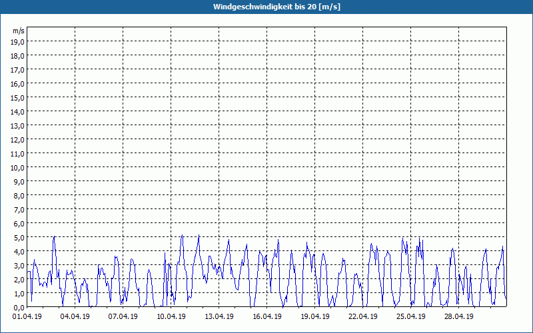Choose the 28.04.19 date label
The width and height of the screenshot is (533, 333).
(459, 317)
